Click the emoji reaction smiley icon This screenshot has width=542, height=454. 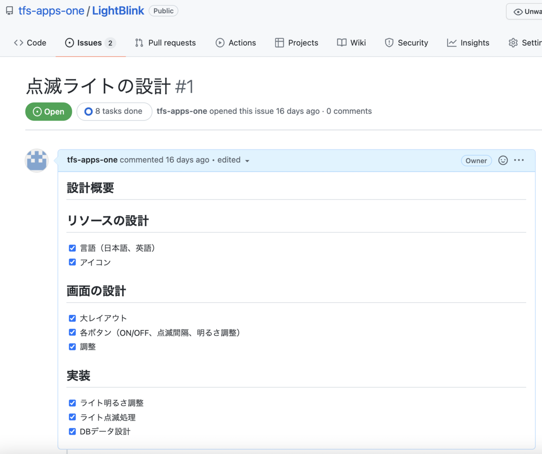click(x=503, y=160)
